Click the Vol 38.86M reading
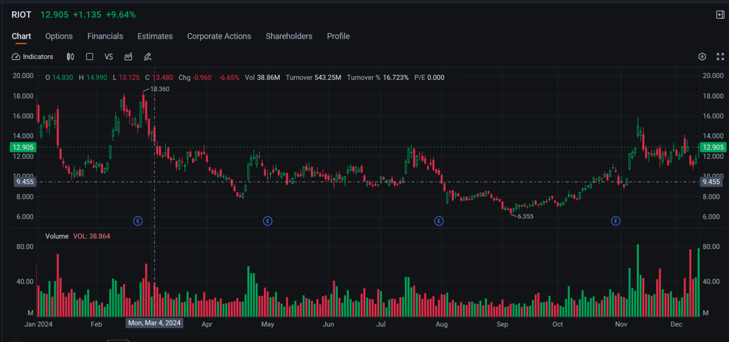 coord(262,78)
